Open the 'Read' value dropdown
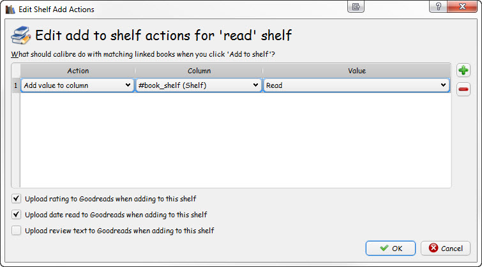Viewport: 482px width, 267px height. (x=356, y=85)
